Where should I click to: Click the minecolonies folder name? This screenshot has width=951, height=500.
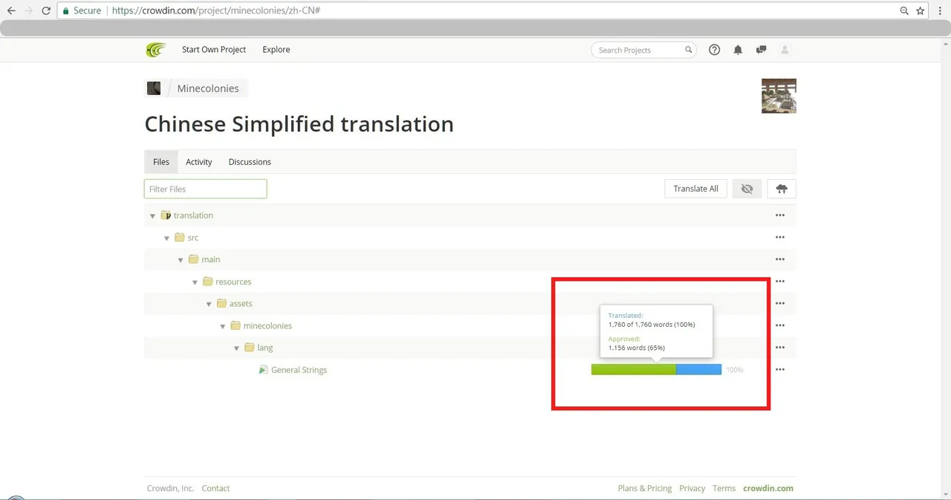[267, 325]
